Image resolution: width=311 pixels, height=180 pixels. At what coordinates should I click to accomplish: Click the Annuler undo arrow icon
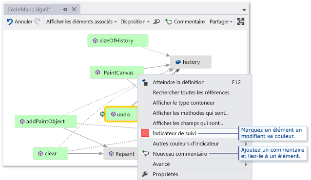10,21
